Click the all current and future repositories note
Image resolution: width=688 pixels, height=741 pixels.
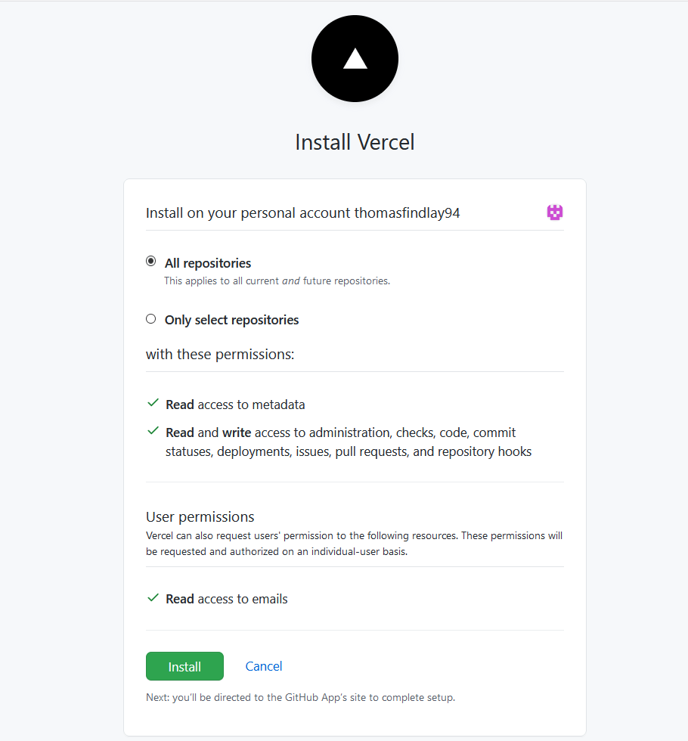click(x=277, y=281)
